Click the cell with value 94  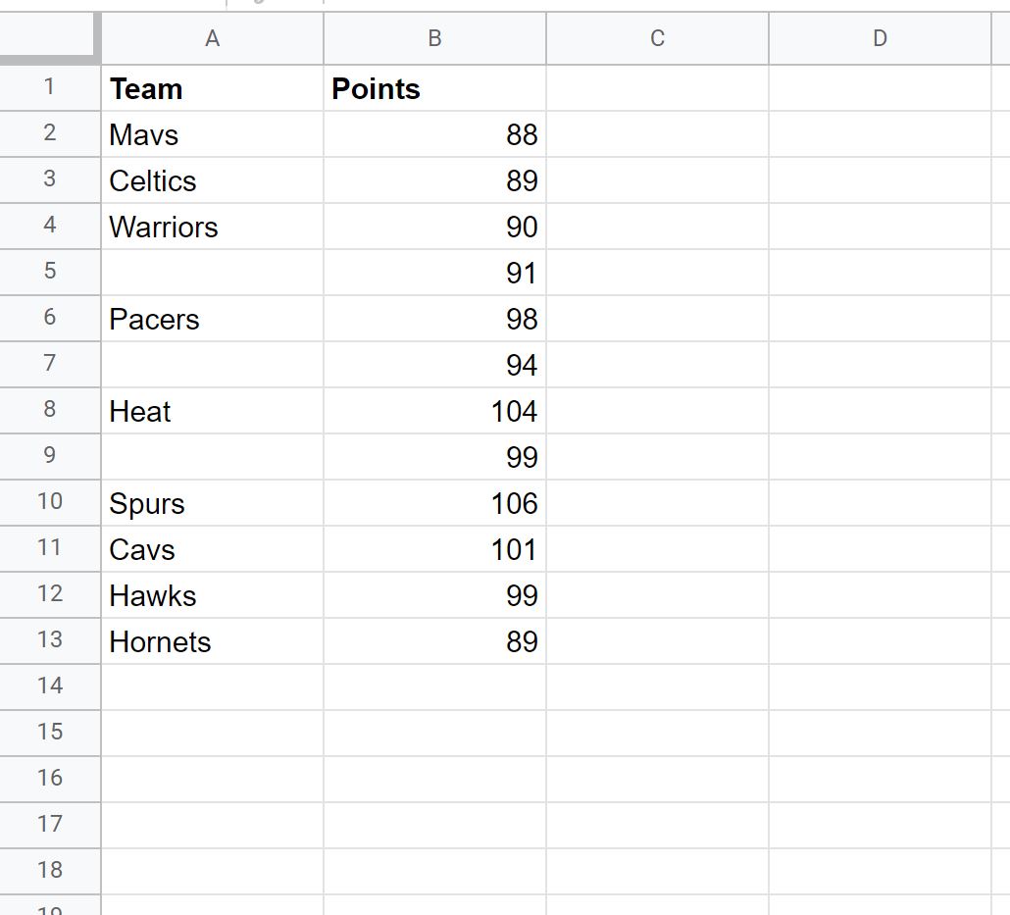point(434,365)
